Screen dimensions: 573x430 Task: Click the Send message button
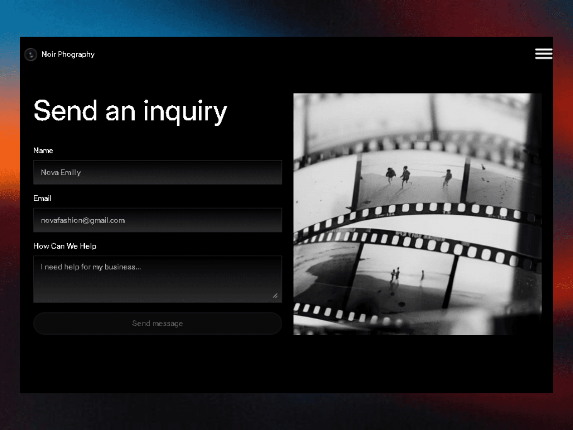pos(158,323)
